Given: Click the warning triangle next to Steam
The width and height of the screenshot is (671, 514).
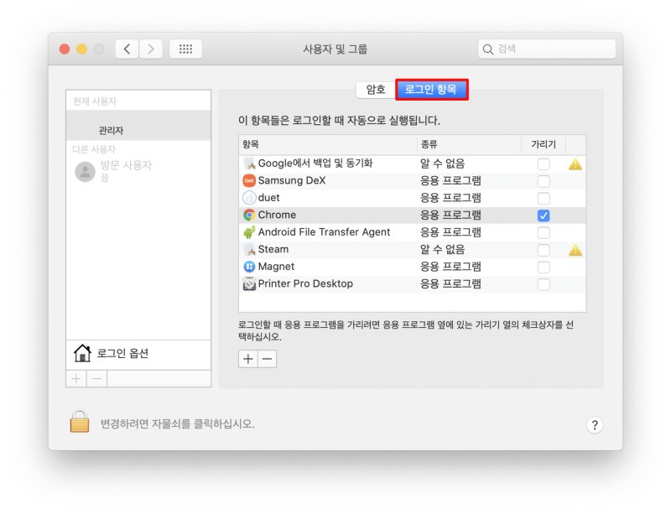Looking at the screenshot, I should tap(575, 250).
